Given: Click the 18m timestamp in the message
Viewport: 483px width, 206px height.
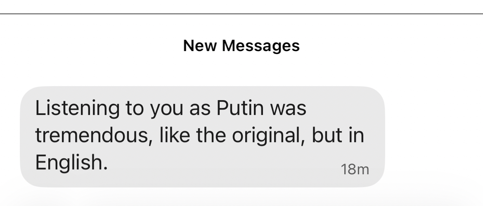Looking at the screenshot, I should (x=355, y=169).
